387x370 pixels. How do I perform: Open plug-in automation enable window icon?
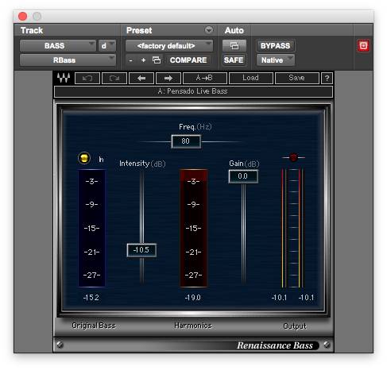[234, 46]
